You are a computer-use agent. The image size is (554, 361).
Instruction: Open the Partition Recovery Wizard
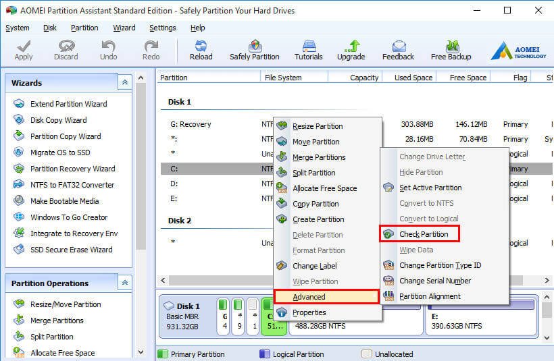point(72,169)
